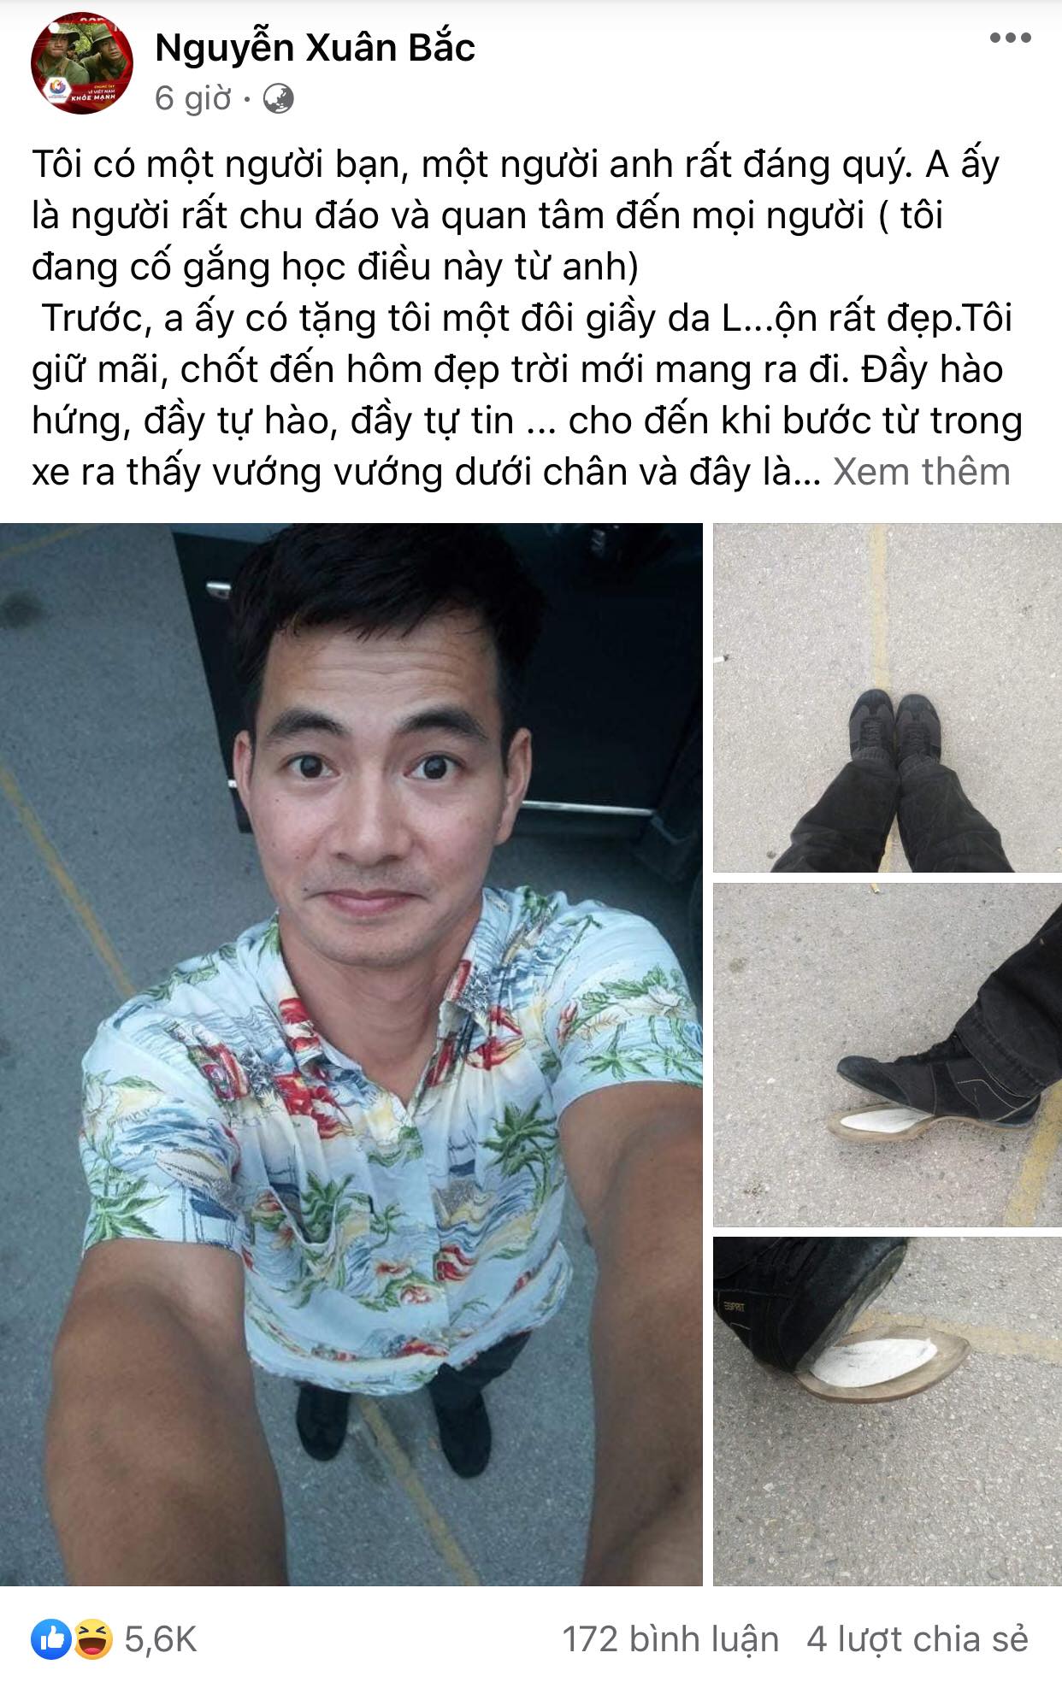1062x1688 pixels.
Task: Open middle photo of detached shoe sole
Action: [888, 1055]
